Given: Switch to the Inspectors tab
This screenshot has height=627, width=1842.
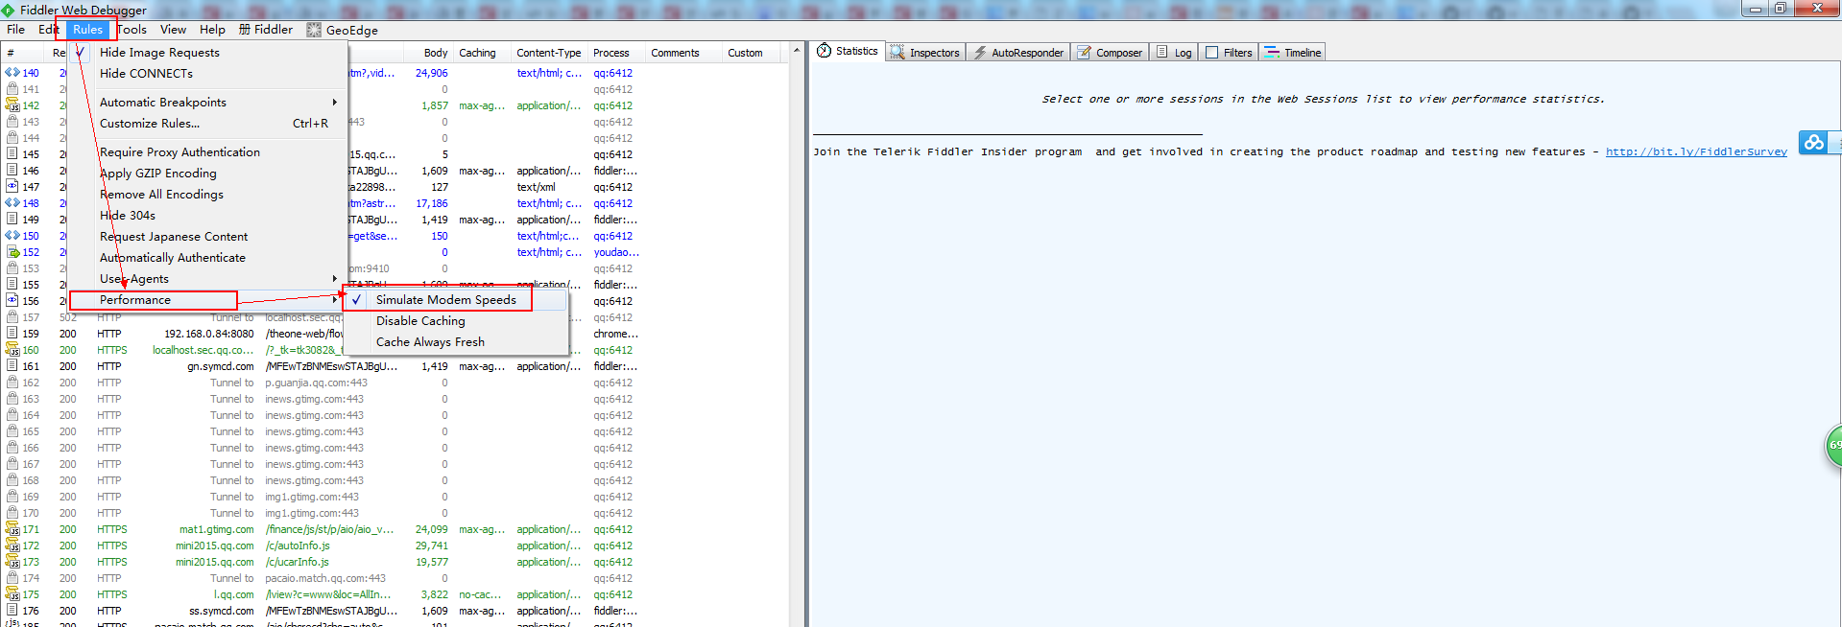Looking at the screenshot, I should point(924,53).
